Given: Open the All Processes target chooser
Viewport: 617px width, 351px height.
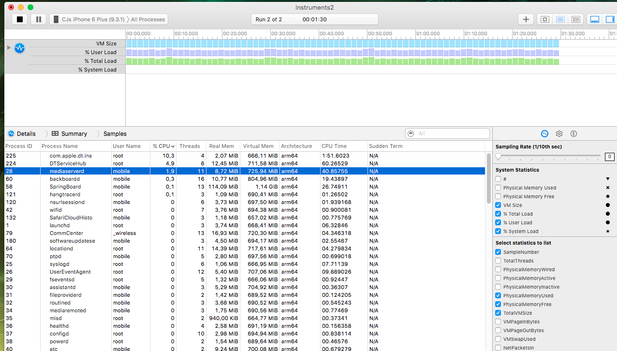Looking at the screenshot, I should [x=148, y=19].
